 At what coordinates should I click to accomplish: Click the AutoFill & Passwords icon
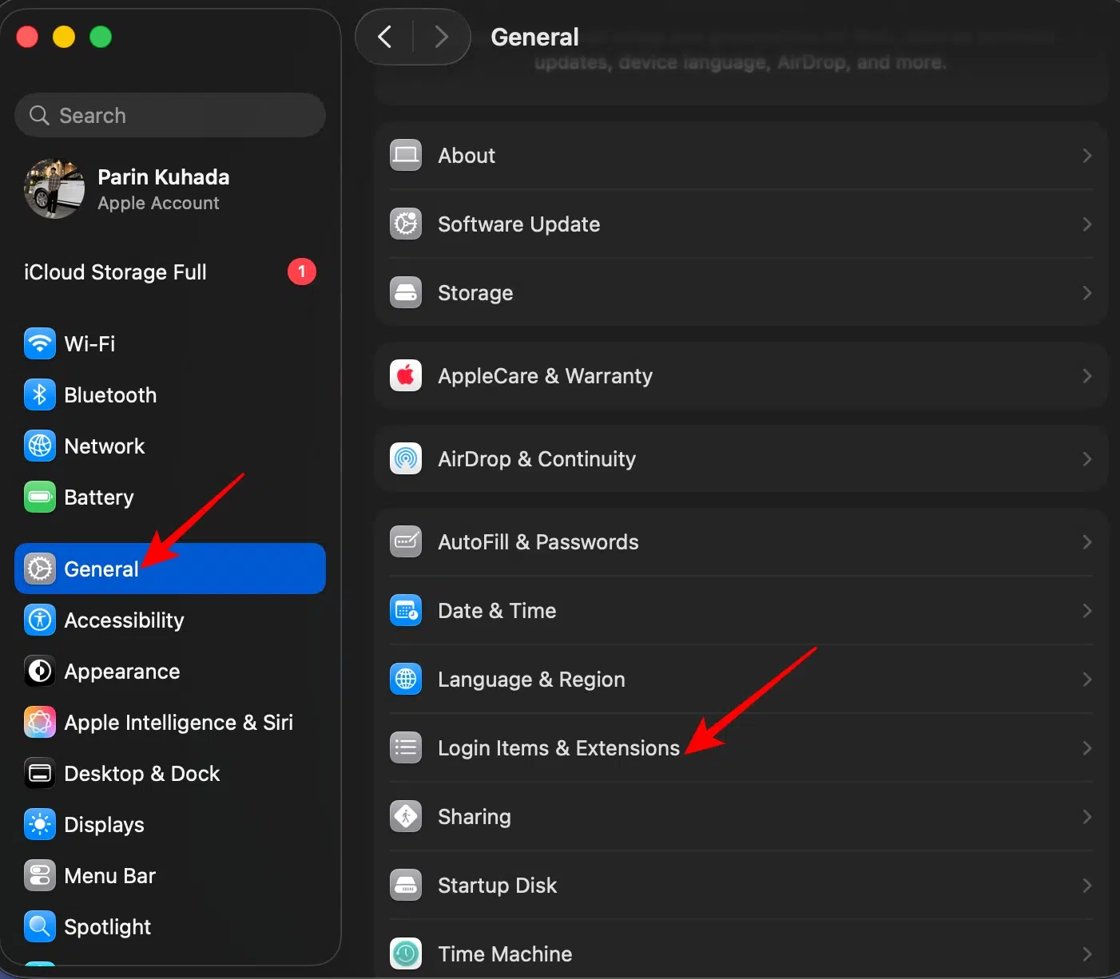tap(406, 542)
